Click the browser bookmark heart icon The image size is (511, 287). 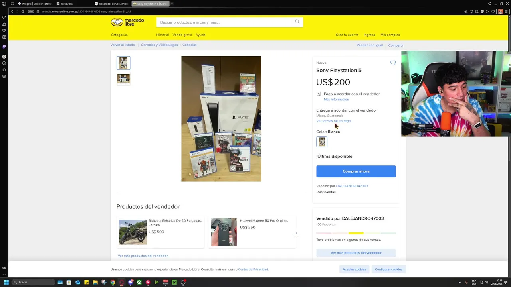click(493, 12)
